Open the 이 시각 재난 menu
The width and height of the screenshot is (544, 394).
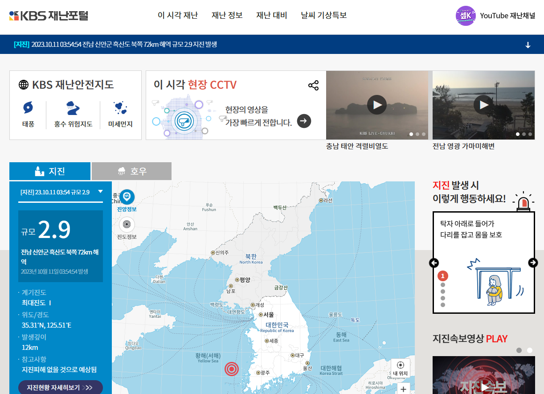click(x=178, y=16)
